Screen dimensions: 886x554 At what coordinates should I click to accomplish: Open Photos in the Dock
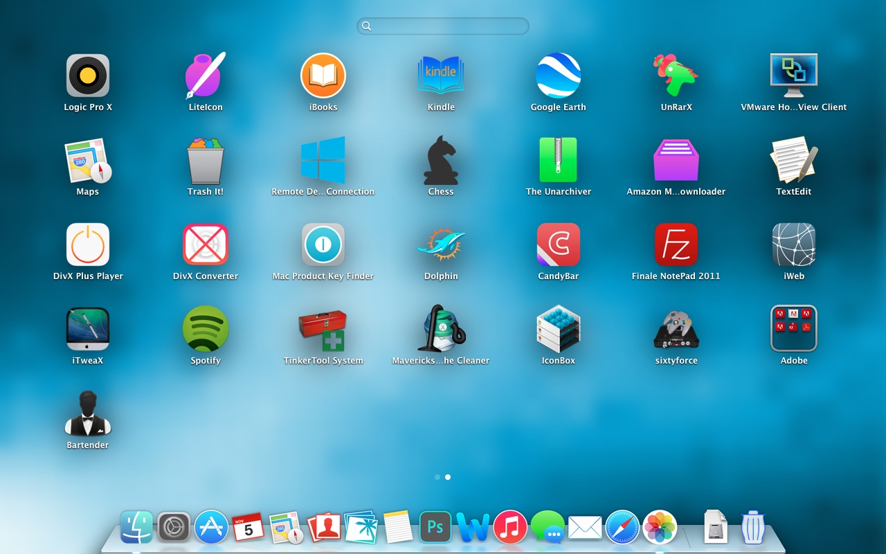tap(660, 528)
